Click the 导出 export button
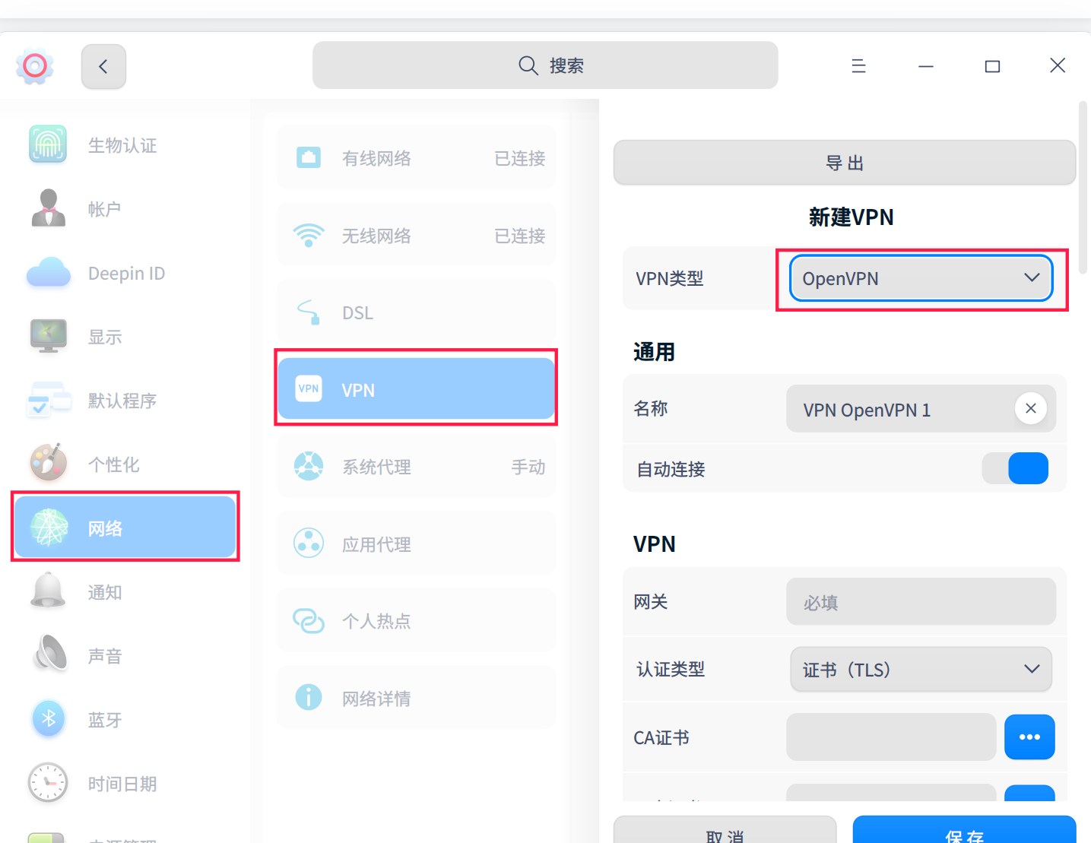Viewport: 1091px width, 843px height. pyautogui.click(x=845, y=163)
